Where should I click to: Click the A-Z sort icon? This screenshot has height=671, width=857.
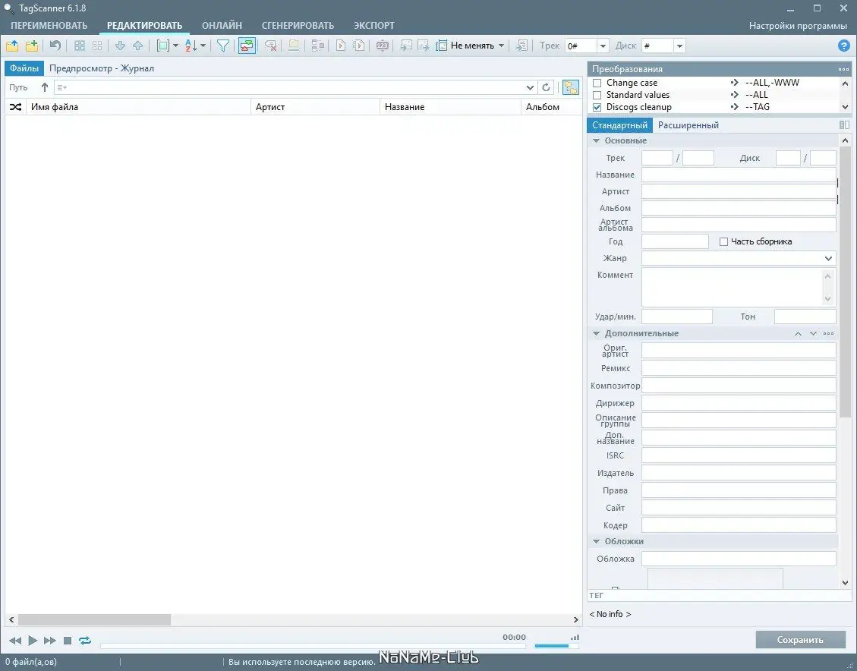[x=191, y=46]
